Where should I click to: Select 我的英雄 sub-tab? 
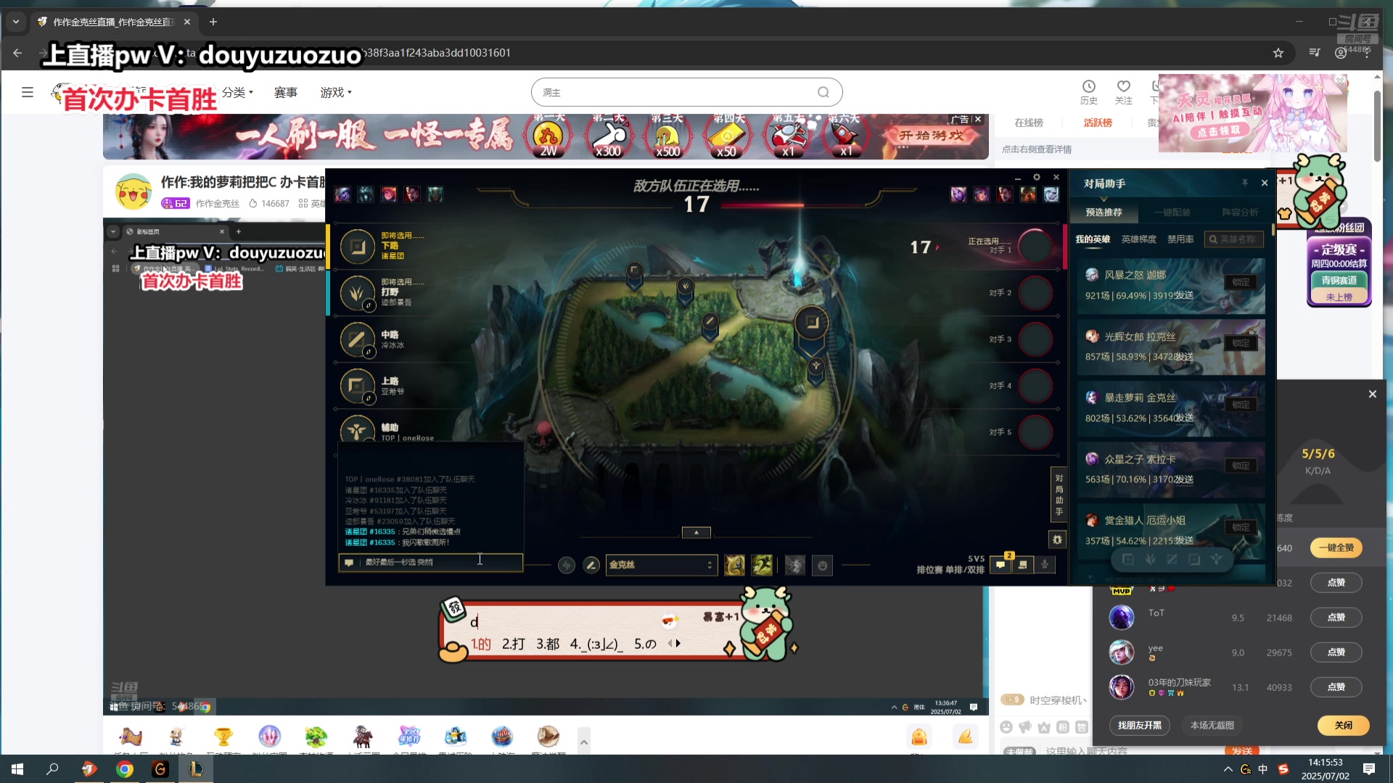tap(1093, 239)
